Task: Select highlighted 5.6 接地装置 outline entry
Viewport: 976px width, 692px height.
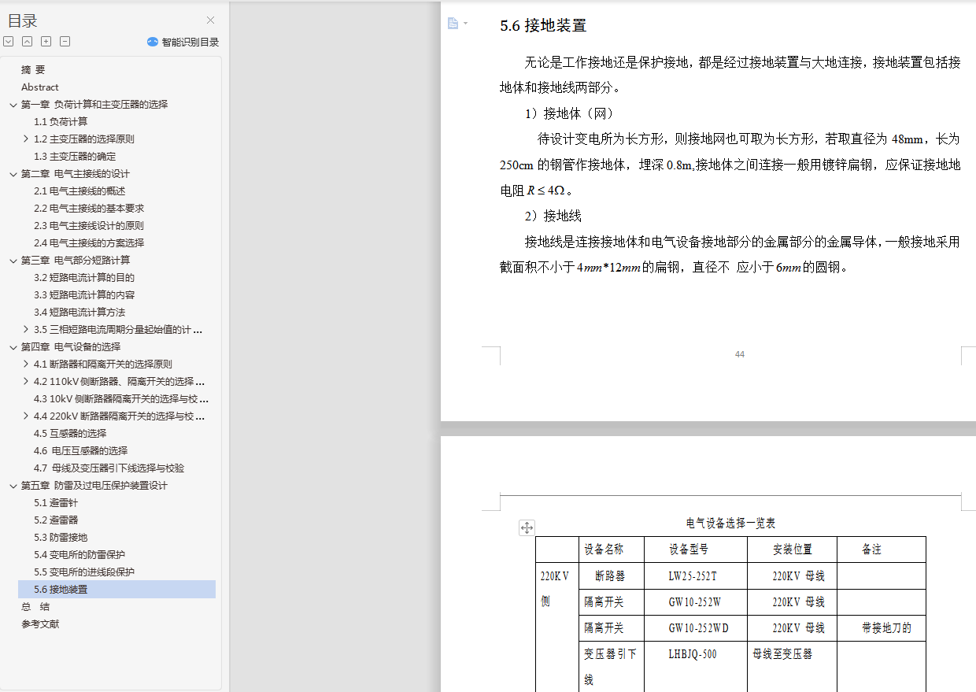Action: click(x=116, y=590)
